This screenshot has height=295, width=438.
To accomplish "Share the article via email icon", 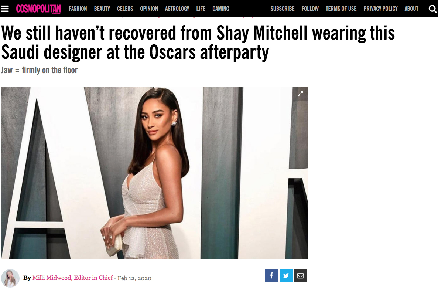I will point(301,276).
